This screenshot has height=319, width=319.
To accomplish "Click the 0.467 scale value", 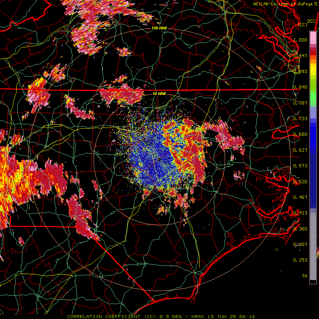I will tap(300, 197).
